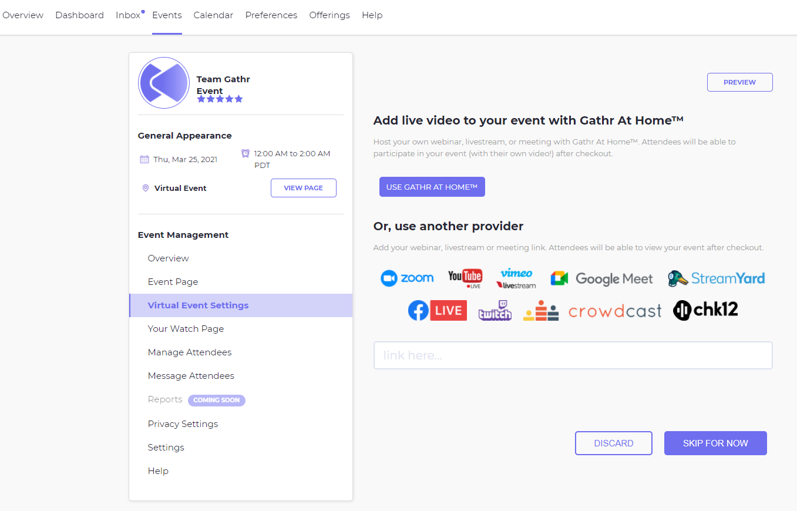Open the event Preview

[739, 82]
